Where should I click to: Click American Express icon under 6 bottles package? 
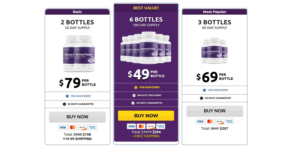point(160,126)
